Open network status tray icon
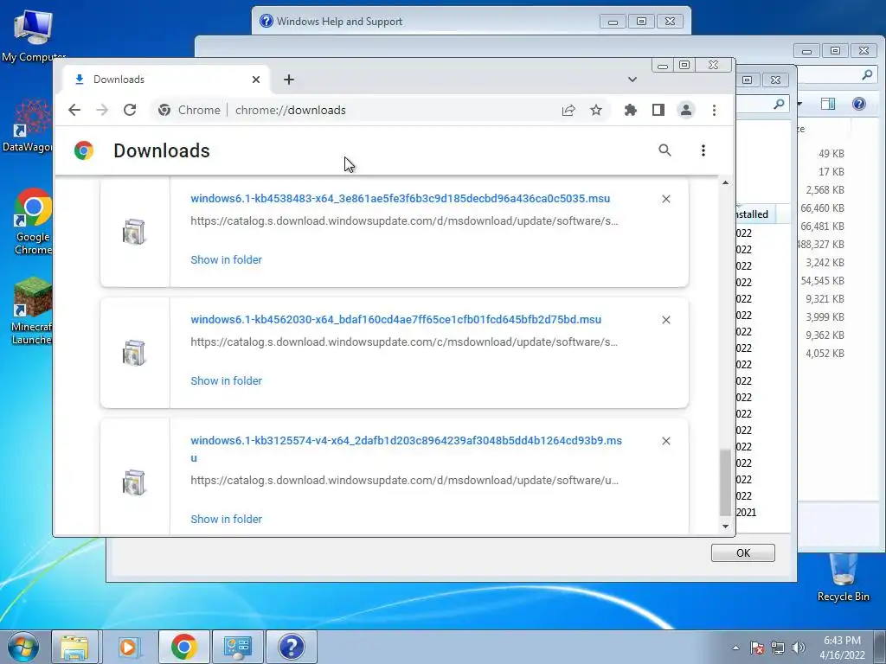This screenshot has width=886, height=664. 778,648
